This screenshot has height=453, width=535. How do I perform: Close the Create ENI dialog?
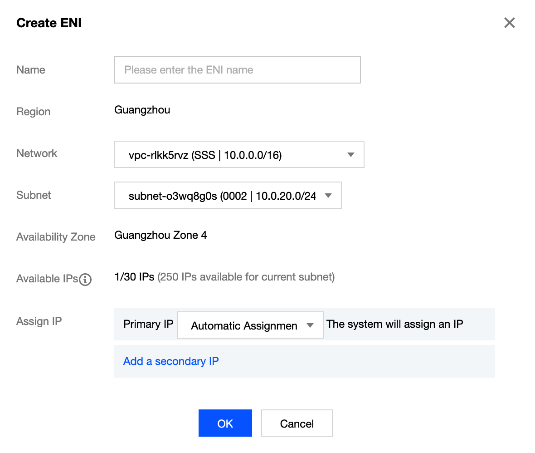pos(509,23)
